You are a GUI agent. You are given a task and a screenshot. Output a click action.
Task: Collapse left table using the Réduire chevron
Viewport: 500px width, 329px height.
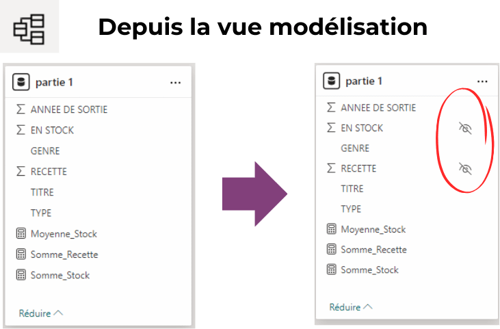tap(57, 313)
